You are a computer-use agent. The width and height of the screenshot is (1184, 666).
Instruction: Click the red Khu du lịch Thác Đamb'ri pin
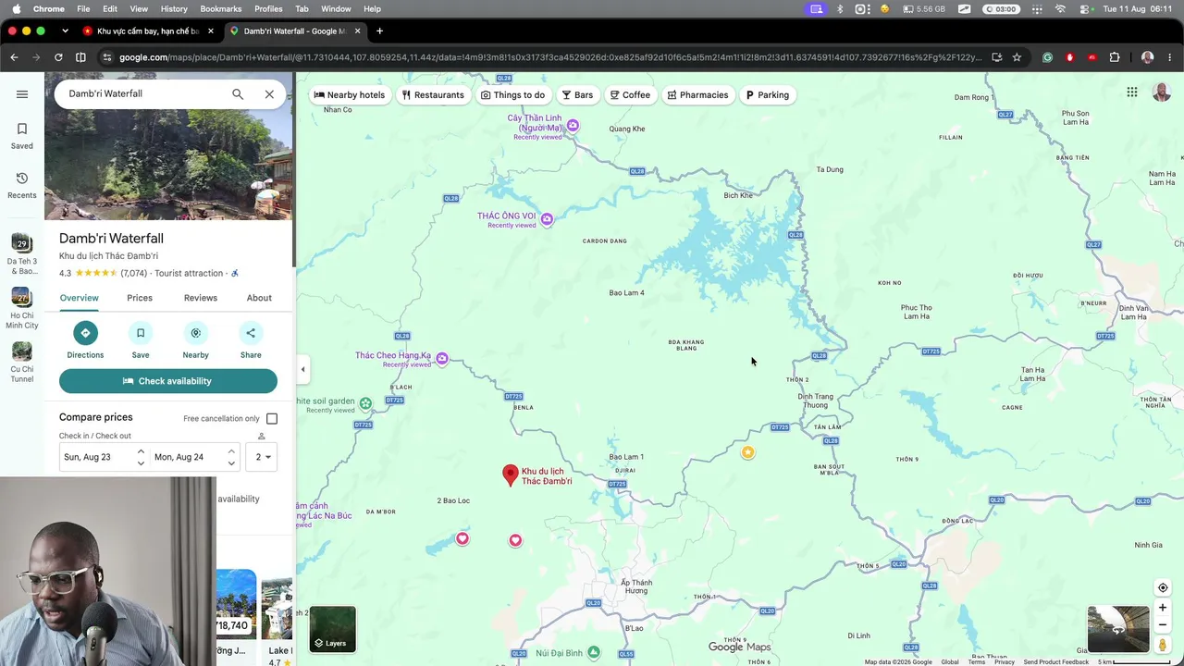coord(510,475)
